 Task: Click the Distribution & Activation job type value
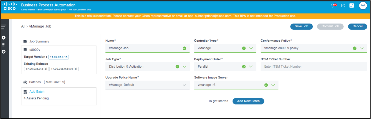click(126, 67)
